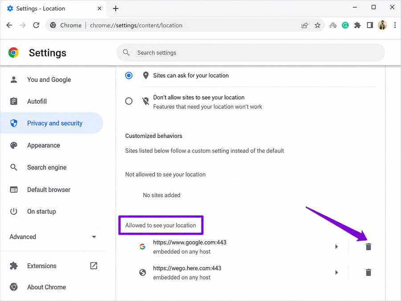This screenshot has width=401, height=301.
Task: Click the https://wego.here.com:443 entry text
Action: 187,268
